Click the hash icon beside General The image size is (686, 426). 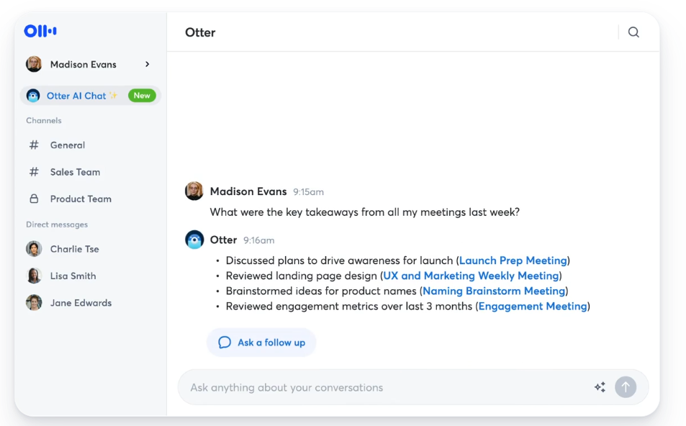34,145
